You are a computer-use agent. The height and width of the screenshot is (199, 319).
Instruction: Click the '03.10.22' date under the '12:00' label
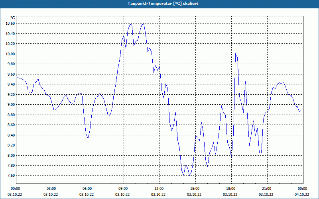[158, 195]
